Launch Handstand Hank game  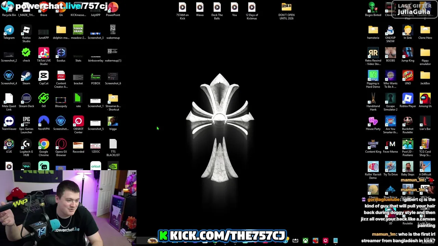tap(373, 102)
